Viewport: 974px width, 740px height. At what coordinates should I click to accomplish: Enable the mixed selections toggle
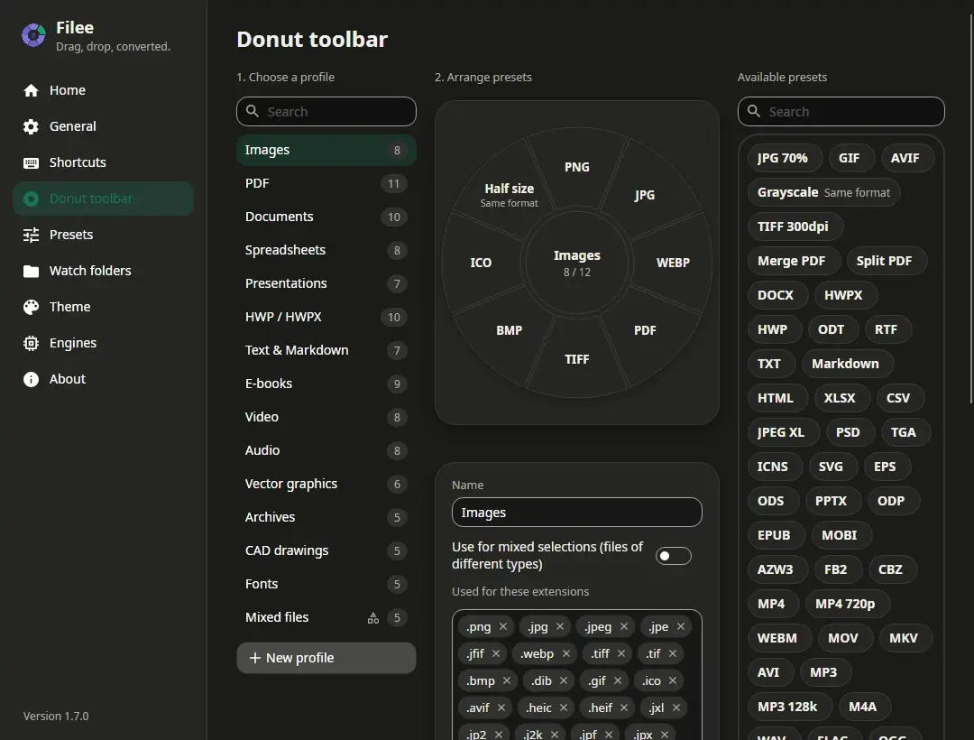pos(674,556)
